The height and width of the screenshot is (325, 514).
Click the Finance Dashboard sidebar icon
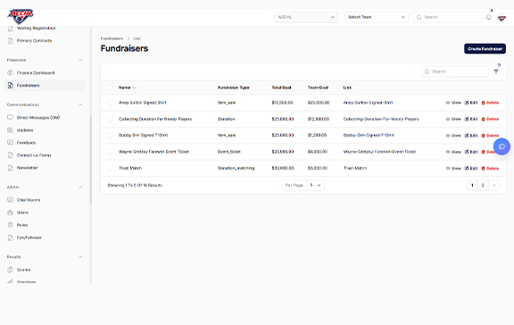point(10,73)
